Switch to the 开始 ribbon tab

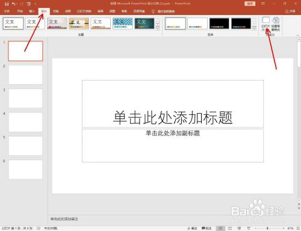pyautogui.click(x=20, y=11)
